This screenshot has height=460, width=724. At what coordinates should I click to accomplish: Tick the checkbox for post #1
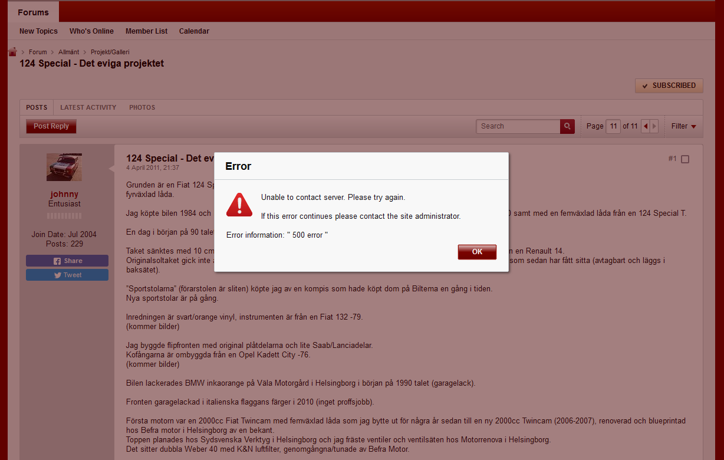[x=684, y=159]
